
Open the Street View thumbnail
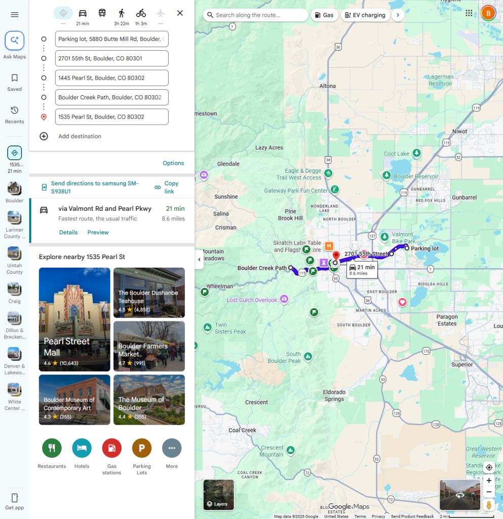pyautogui.click(x=459, y=495)
